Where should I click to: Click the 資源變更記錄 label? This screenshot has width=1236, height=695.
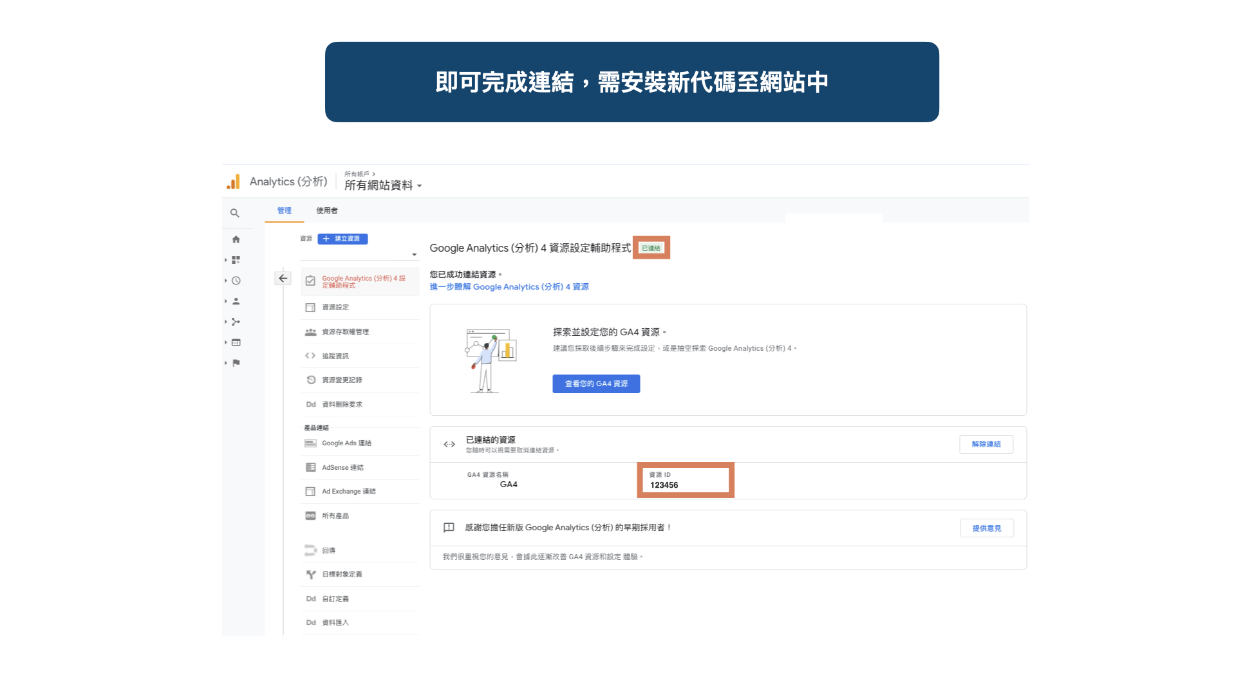click(342, 380)
